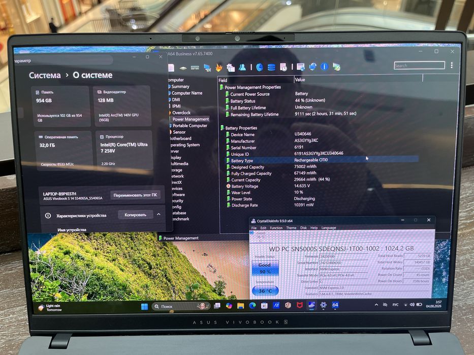This screenshot has width=474, height=355.
Task: Select Summary in the AIDA64 tree
Action: point(180,86)
